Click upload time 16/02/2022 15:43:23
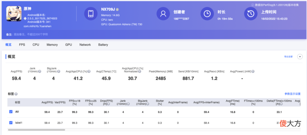The width and height of the screenshot is (307, 135). pos(274,19)
